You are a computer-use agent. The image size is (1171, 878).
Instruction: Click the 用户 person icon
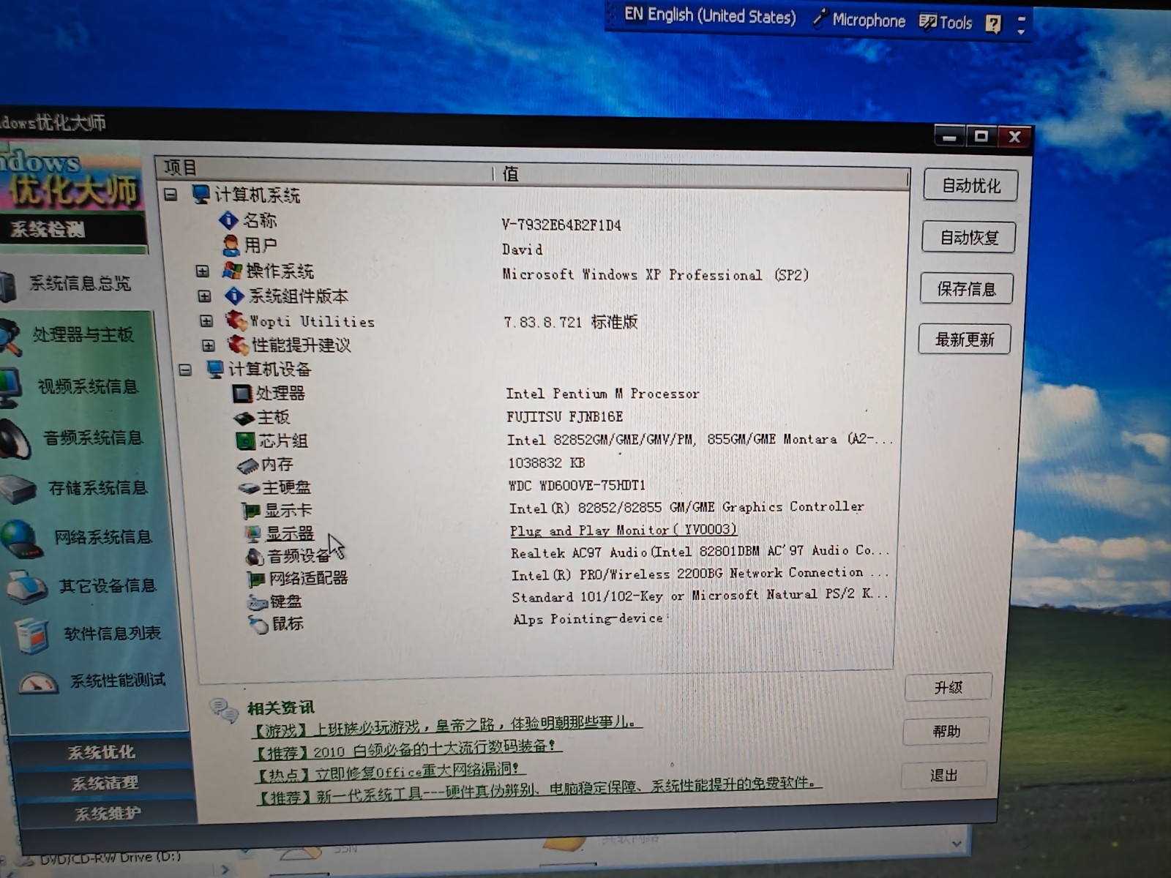point(231,244)
